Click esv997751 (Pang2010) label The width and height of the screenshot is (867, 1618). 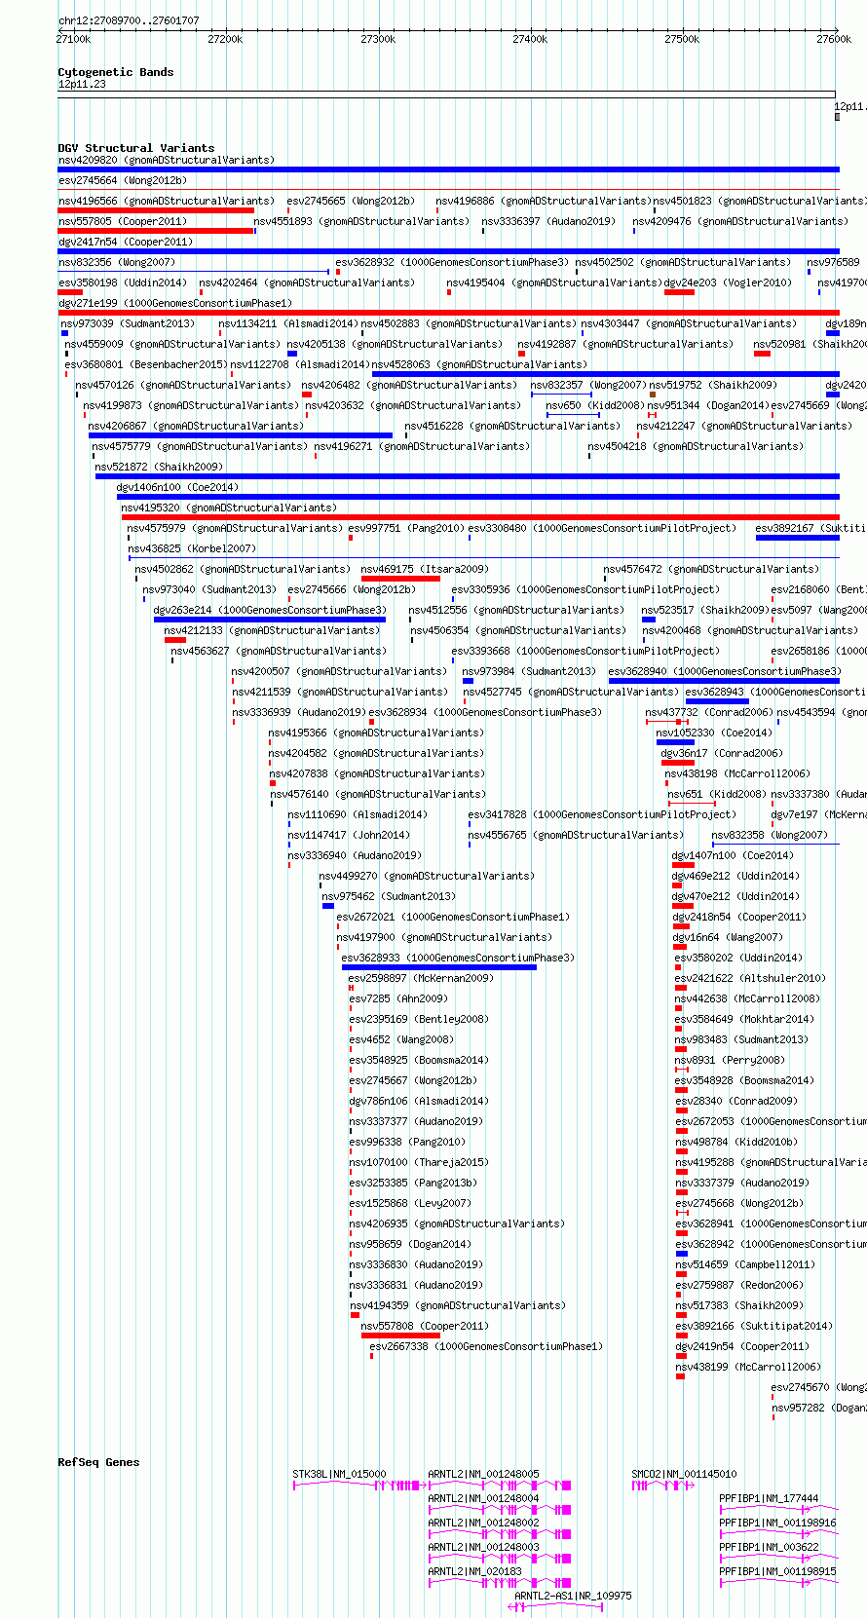click(406, 528)
